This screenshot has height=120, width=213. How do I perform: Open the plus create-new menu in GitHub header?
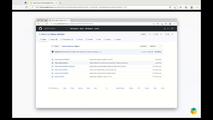[168, 29]
